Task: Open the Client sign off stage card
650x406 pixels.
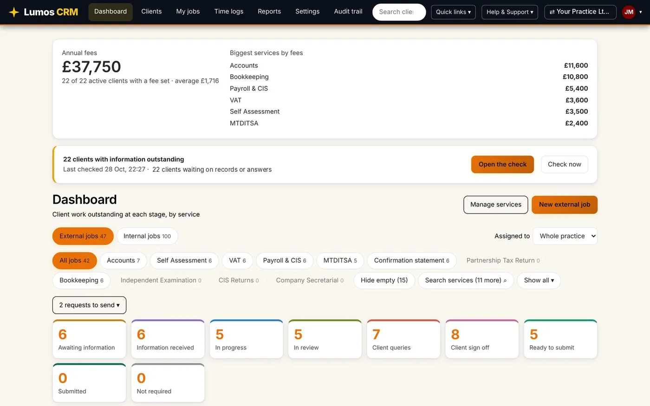Action: pos(482,339)
